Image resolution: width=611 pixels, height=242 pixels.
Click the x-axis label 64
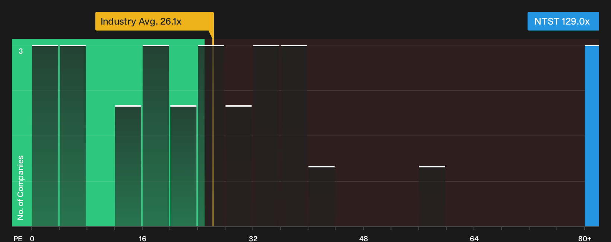tap(474, 239)
